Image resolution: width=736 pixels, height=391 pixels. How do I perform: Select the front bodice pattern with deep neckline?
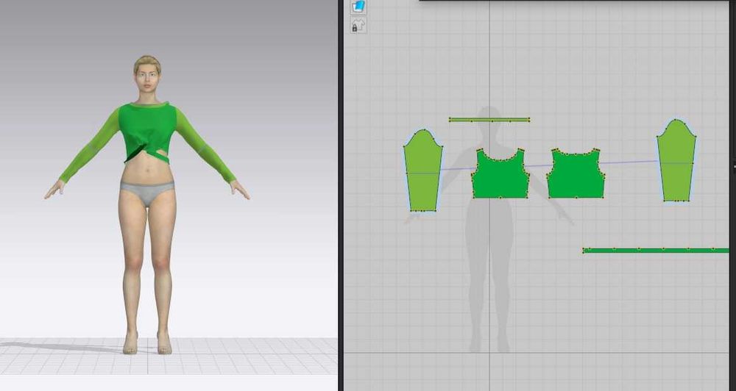(500, 176)
